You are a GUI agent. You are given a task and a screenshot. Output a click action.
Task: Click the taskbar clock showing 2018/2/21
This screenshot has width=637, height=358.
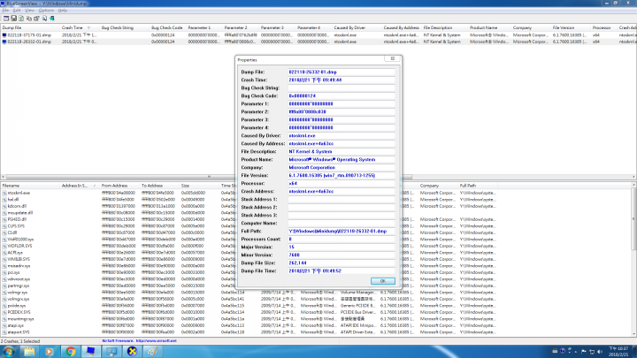point(618,352)
